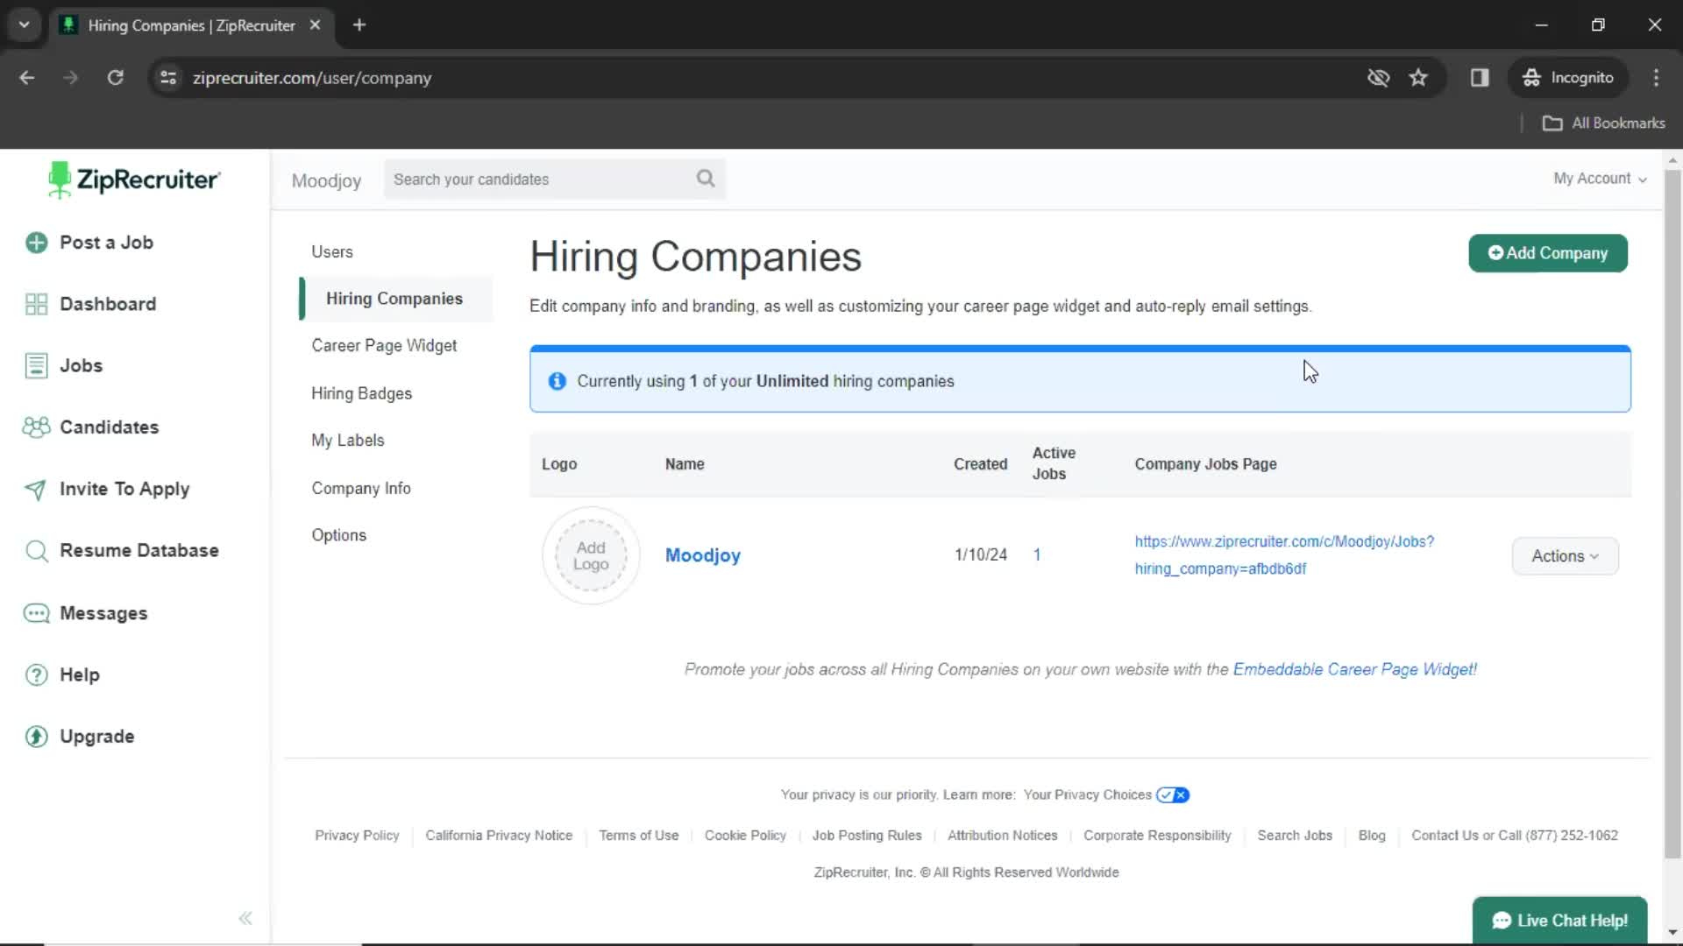Click the Help question mark icon
1683x946 pixels.
(x=36, y=675)
